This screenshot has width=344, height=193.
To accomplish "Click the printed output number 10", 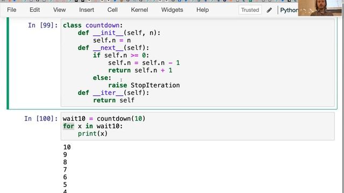I will pyautogui.click(x=67, y=147).
